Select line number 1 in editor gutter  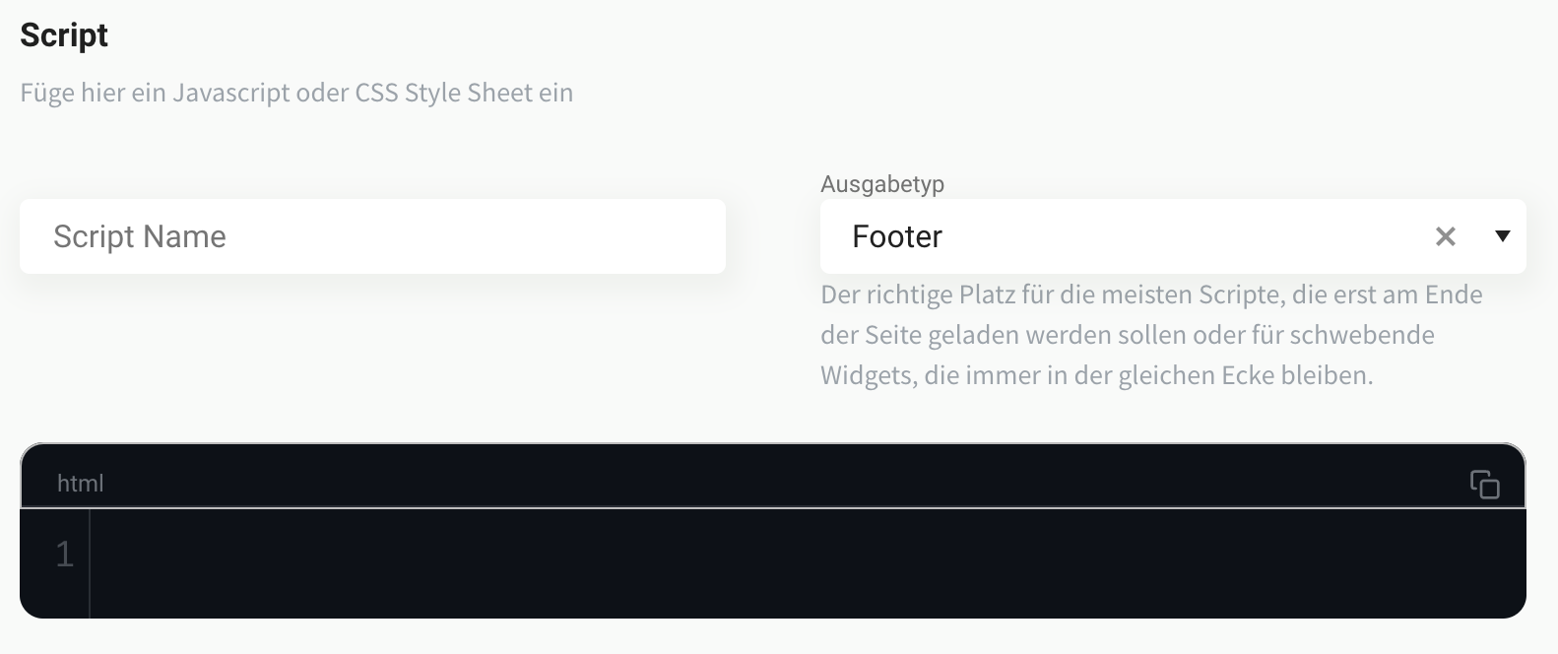point(64,555)
